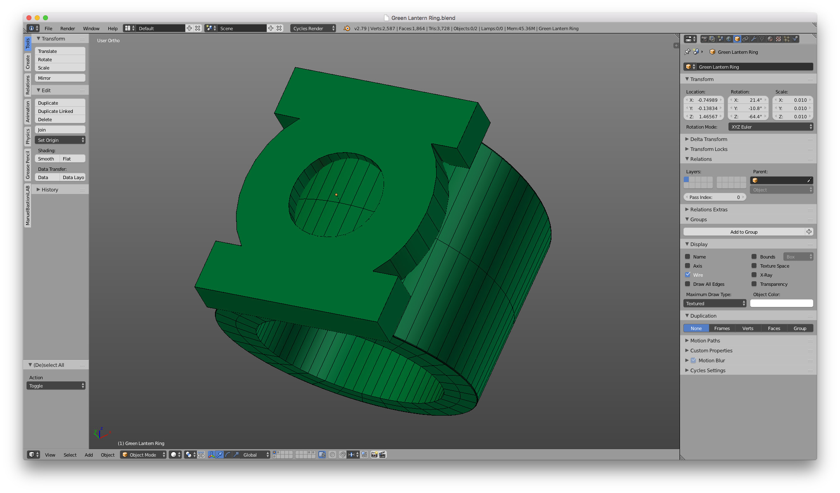This screenshot has height=493, width=840.
Task: Open the Maximum Draw Type Textured dropdown
Action: [x=715, y=303]
